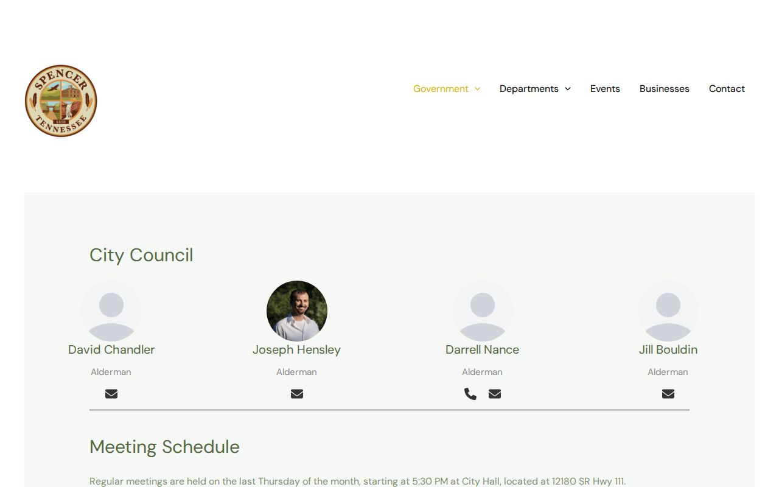This screenshot has height=487, width=779.
Task: Expand the Departments menu chevron
Action: 568,89
